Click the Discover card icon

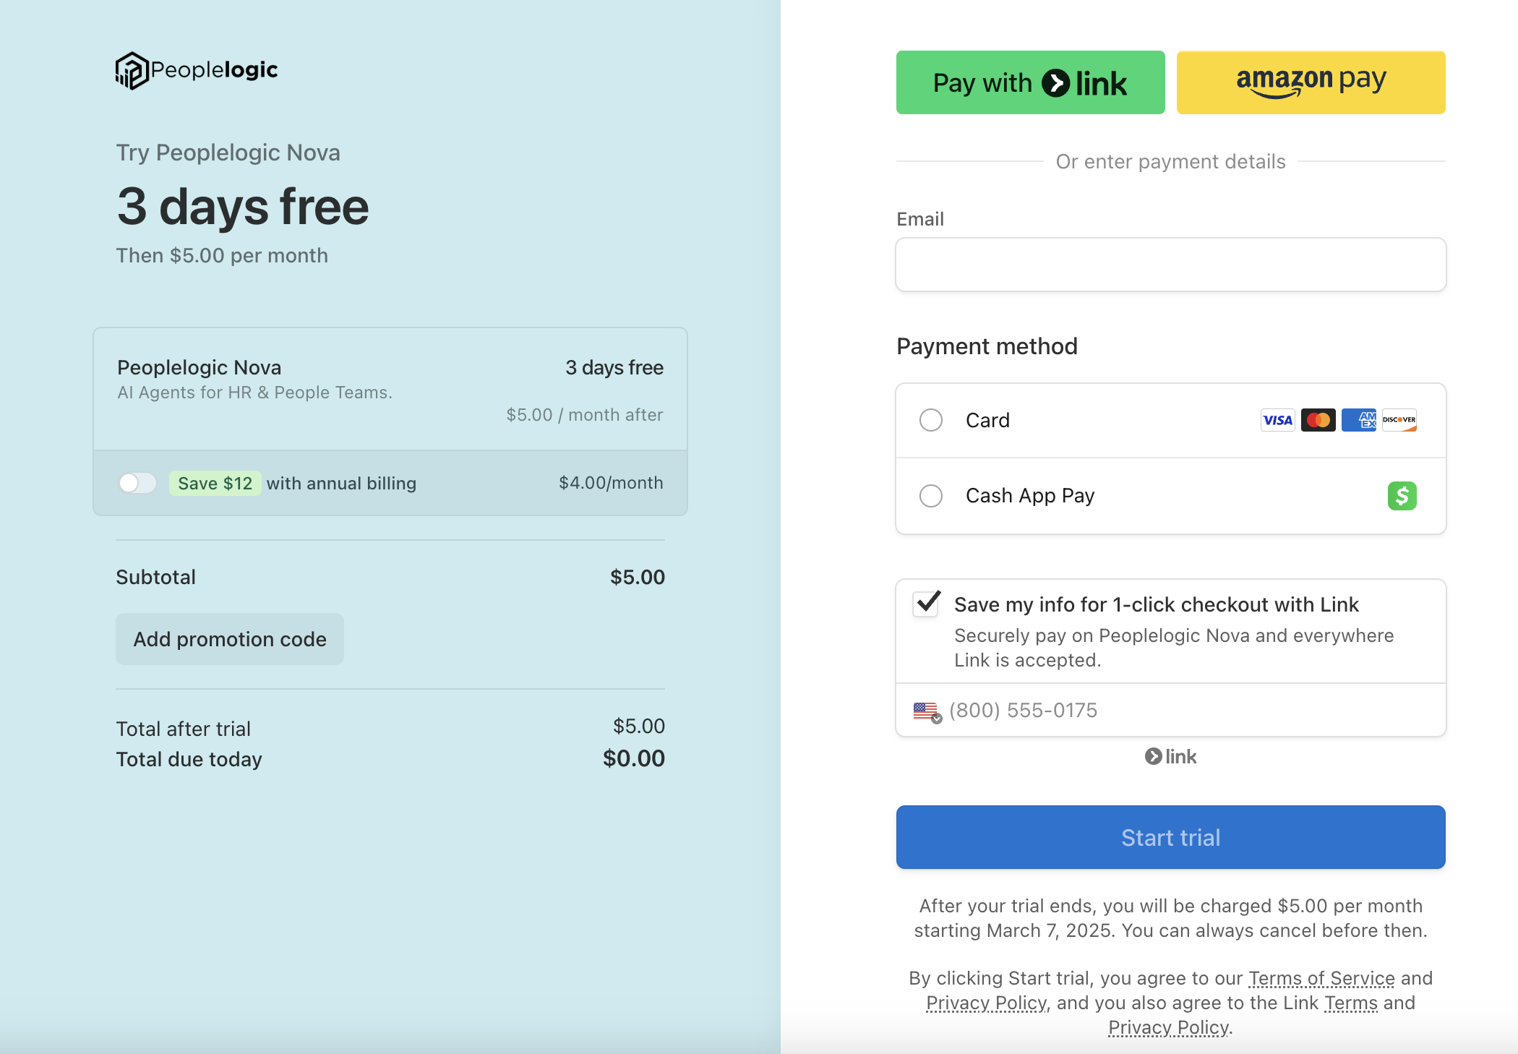click(x=1399, y=420)
